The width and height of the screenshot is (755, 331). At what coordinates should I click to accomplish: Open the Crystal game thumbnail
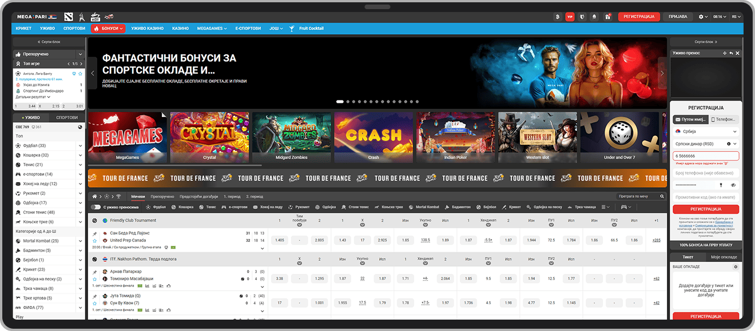(209, 137)
